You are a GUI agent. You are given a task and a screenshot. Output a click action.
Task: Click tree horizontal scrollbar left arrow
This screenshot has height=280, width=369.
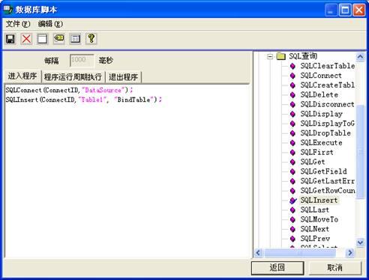tap(258, 253)
